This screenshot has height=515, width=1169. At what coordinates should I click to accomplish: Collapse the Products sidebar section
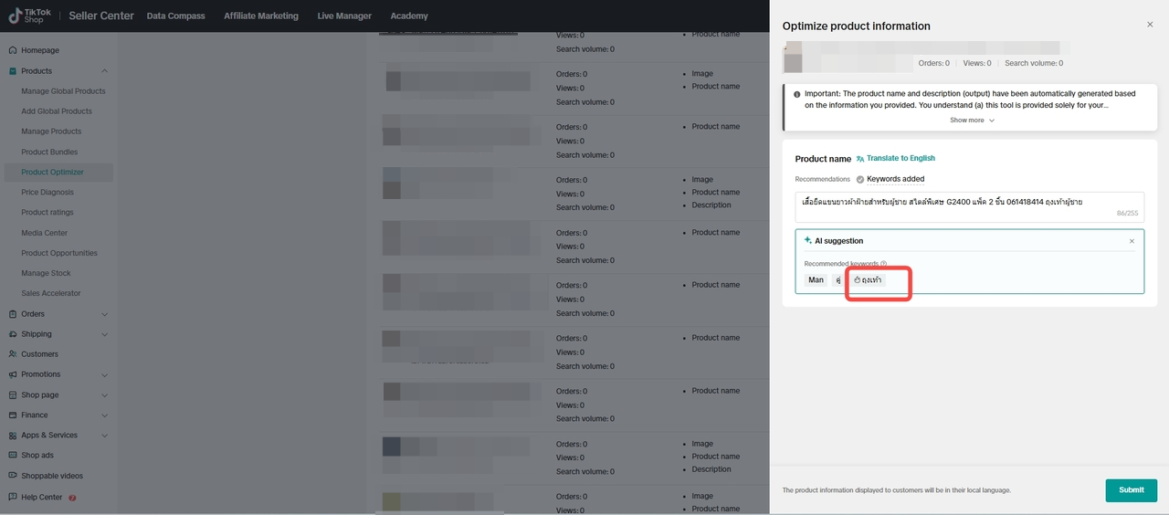104,71
